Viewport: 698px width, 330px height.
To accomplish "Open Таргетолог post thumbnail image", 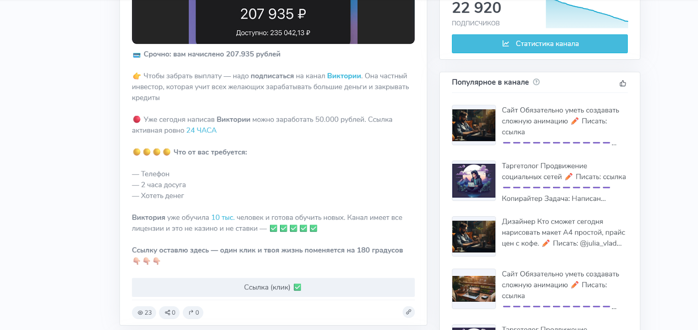I will pyautogui.click(x=474, y=180).
